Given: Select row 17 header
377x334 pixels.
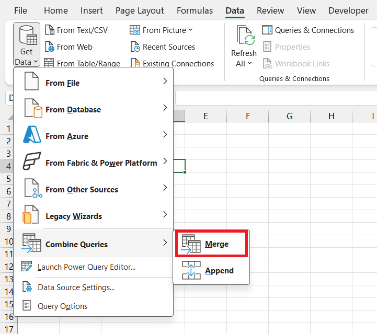Looking at the screenshot, I should 9,329.
